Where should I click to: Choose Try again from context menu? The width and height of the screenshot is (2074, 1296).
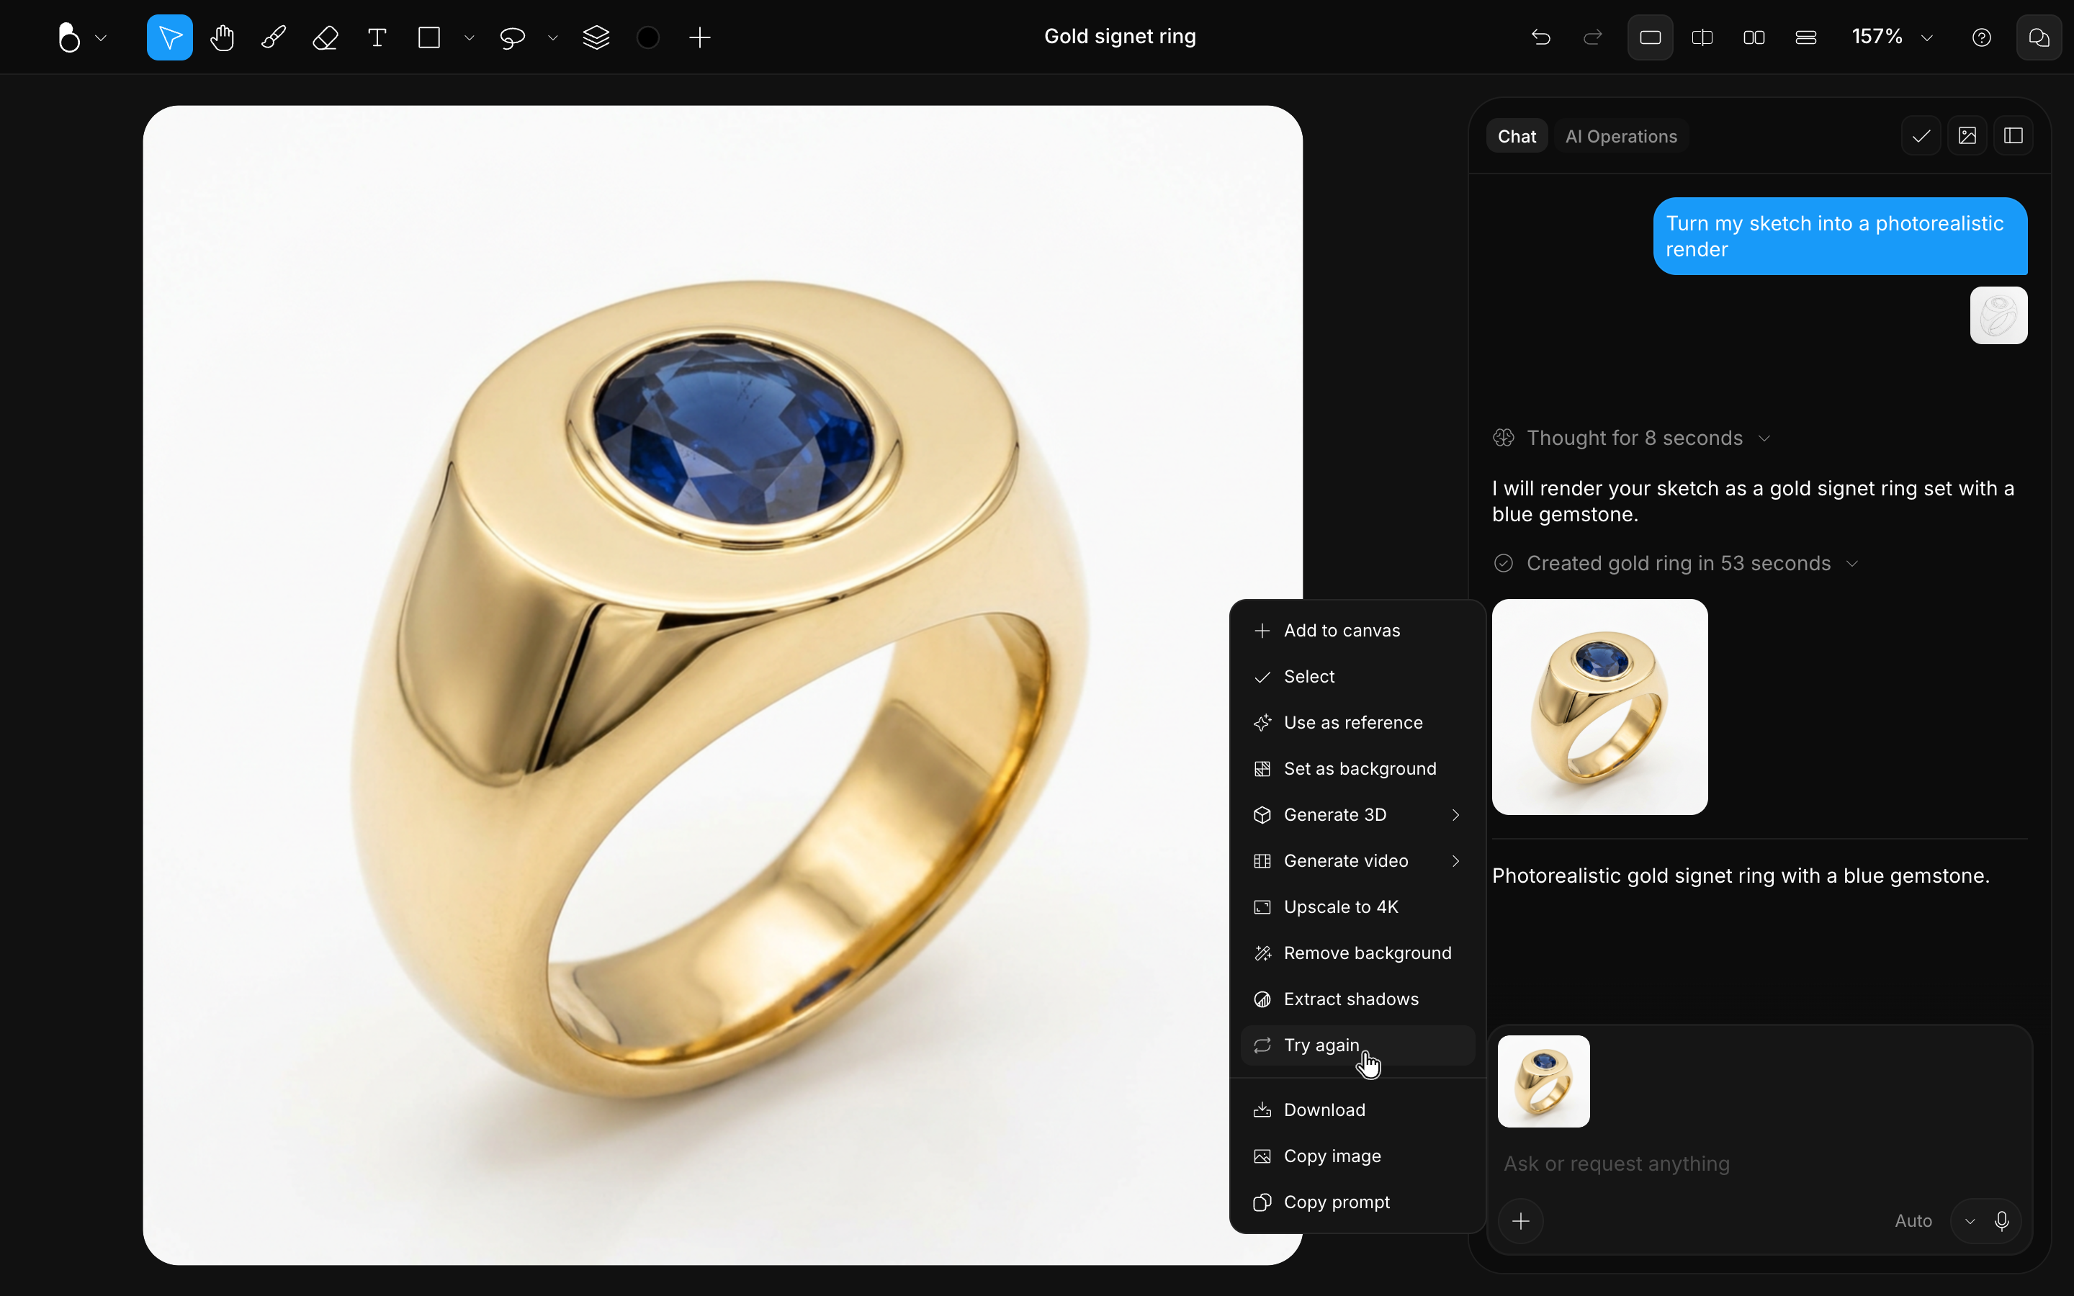(1357, 1045)
